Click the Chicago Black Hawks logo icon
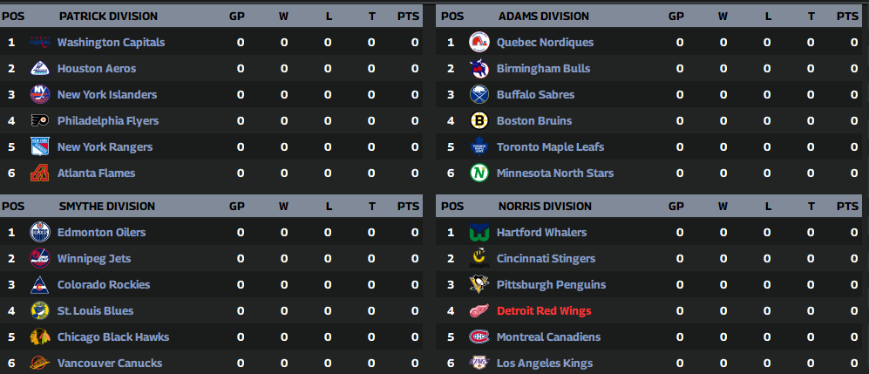Image resolution: width=869 pixels, height=374 pixels. tap(40, 337)
